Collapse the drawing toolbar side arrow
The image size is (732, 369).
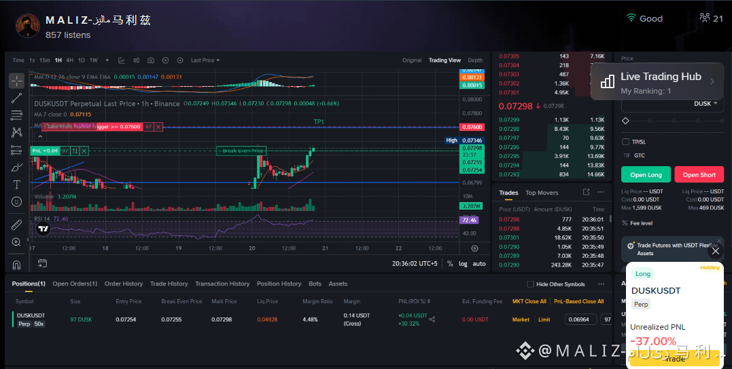28,239
